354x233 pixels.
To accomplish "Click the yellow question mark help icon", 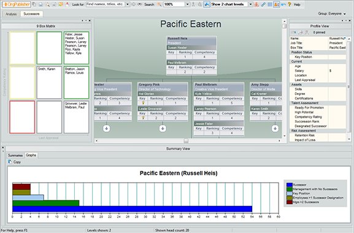I will 290,4.
